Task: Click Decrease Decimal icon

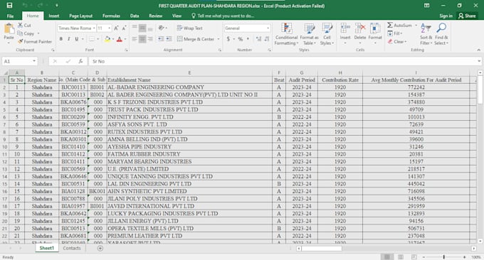Action: click(x=267, y=39)
